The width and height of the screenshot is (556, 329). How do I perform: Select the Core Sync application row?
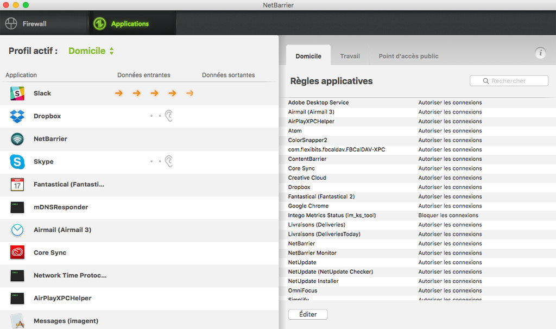click(x=139, y=253)
